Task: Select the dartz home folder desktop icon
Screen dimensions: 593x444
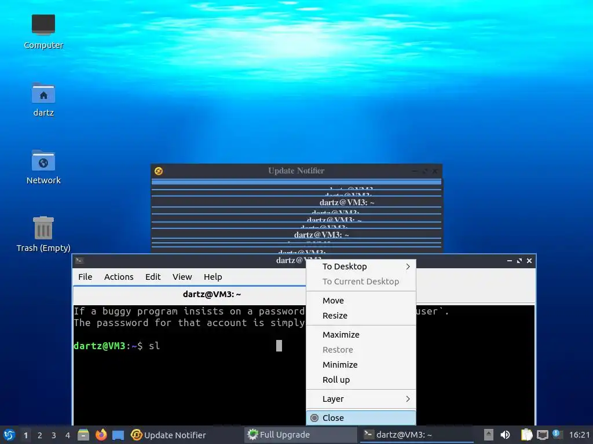Action: click(x=43, y=99)
